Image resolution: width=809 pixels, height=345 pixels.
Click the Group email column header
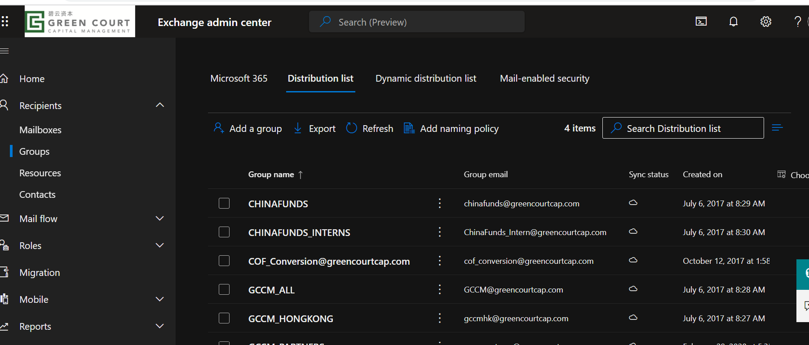click(486, 175)
